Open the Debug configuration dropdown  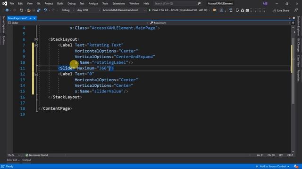(x=67, y=10)
